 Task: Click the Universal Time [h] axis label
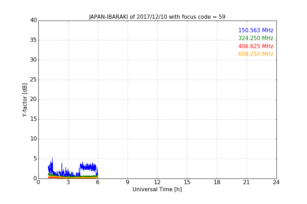[x=157, y=189]
